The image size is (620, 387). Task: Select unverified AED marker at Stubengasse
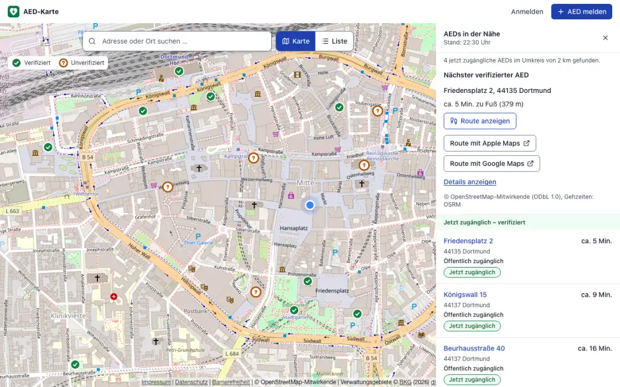tap(378, 111)
